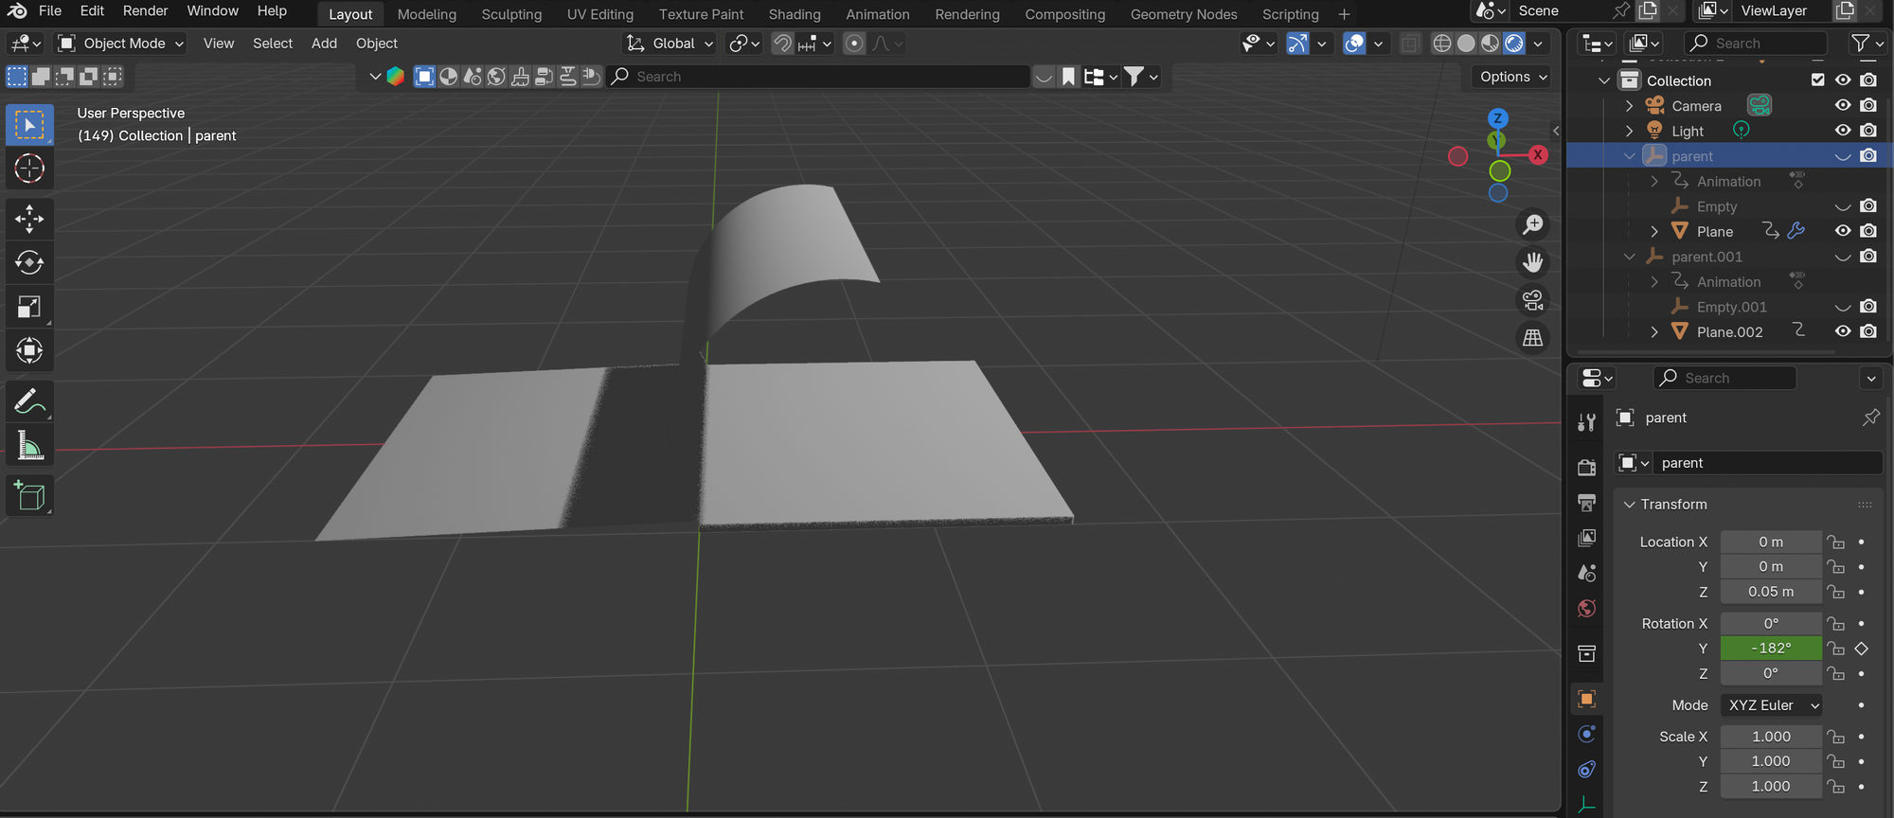Open the Render menu

(145, 11)
